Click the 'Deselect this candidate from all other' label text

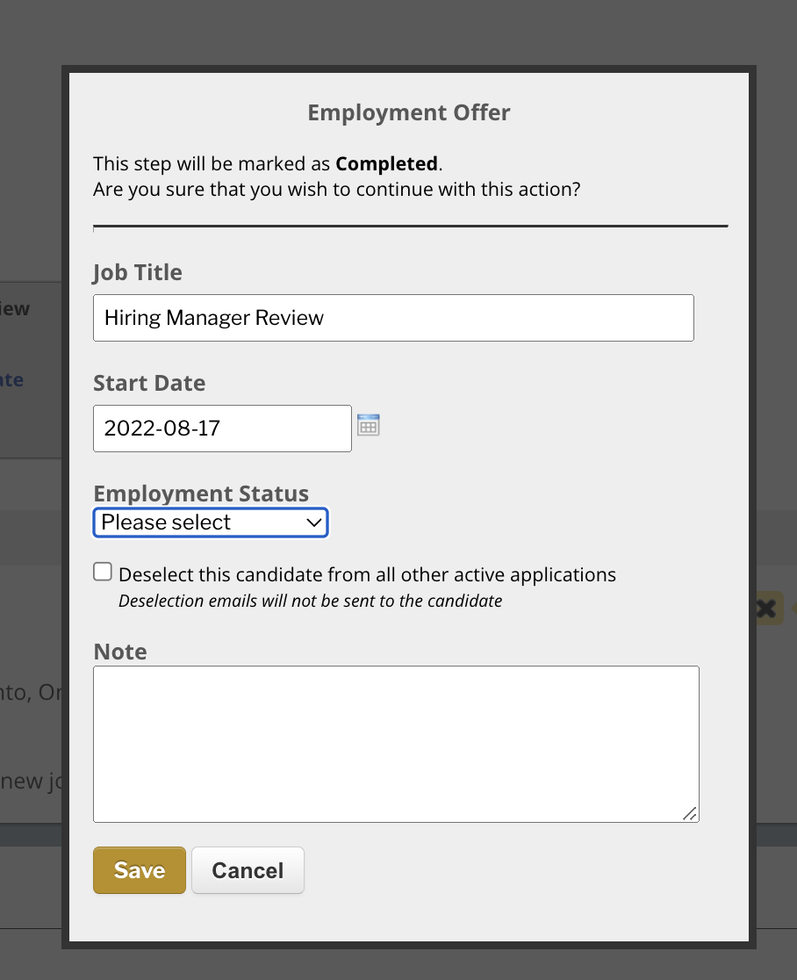[367, 574]
